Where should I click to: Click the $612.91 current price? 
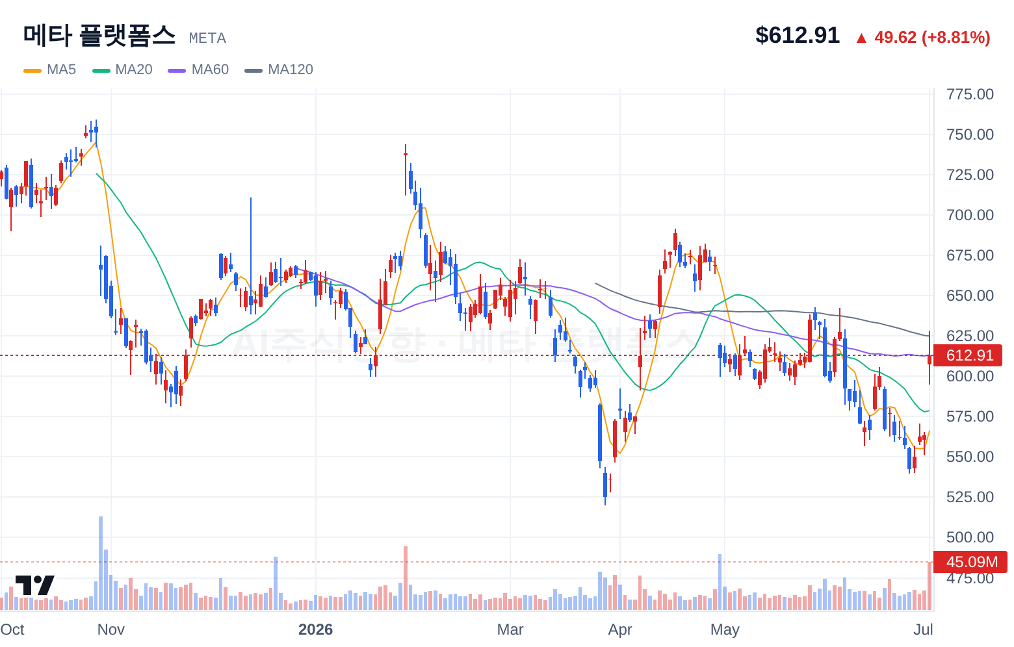[798, 35]
